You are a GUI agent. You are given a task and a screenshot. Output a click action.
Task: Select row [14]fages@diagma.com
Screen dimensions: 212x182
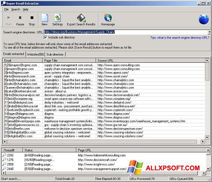click(x=104, y=114)
